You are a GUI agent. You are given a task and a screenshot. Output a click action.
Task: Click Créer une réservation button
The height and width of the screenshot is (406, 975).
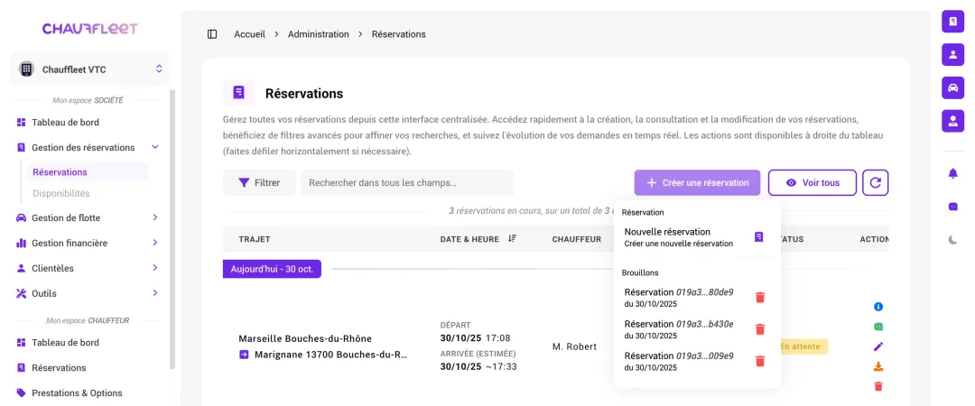point(697,183)
